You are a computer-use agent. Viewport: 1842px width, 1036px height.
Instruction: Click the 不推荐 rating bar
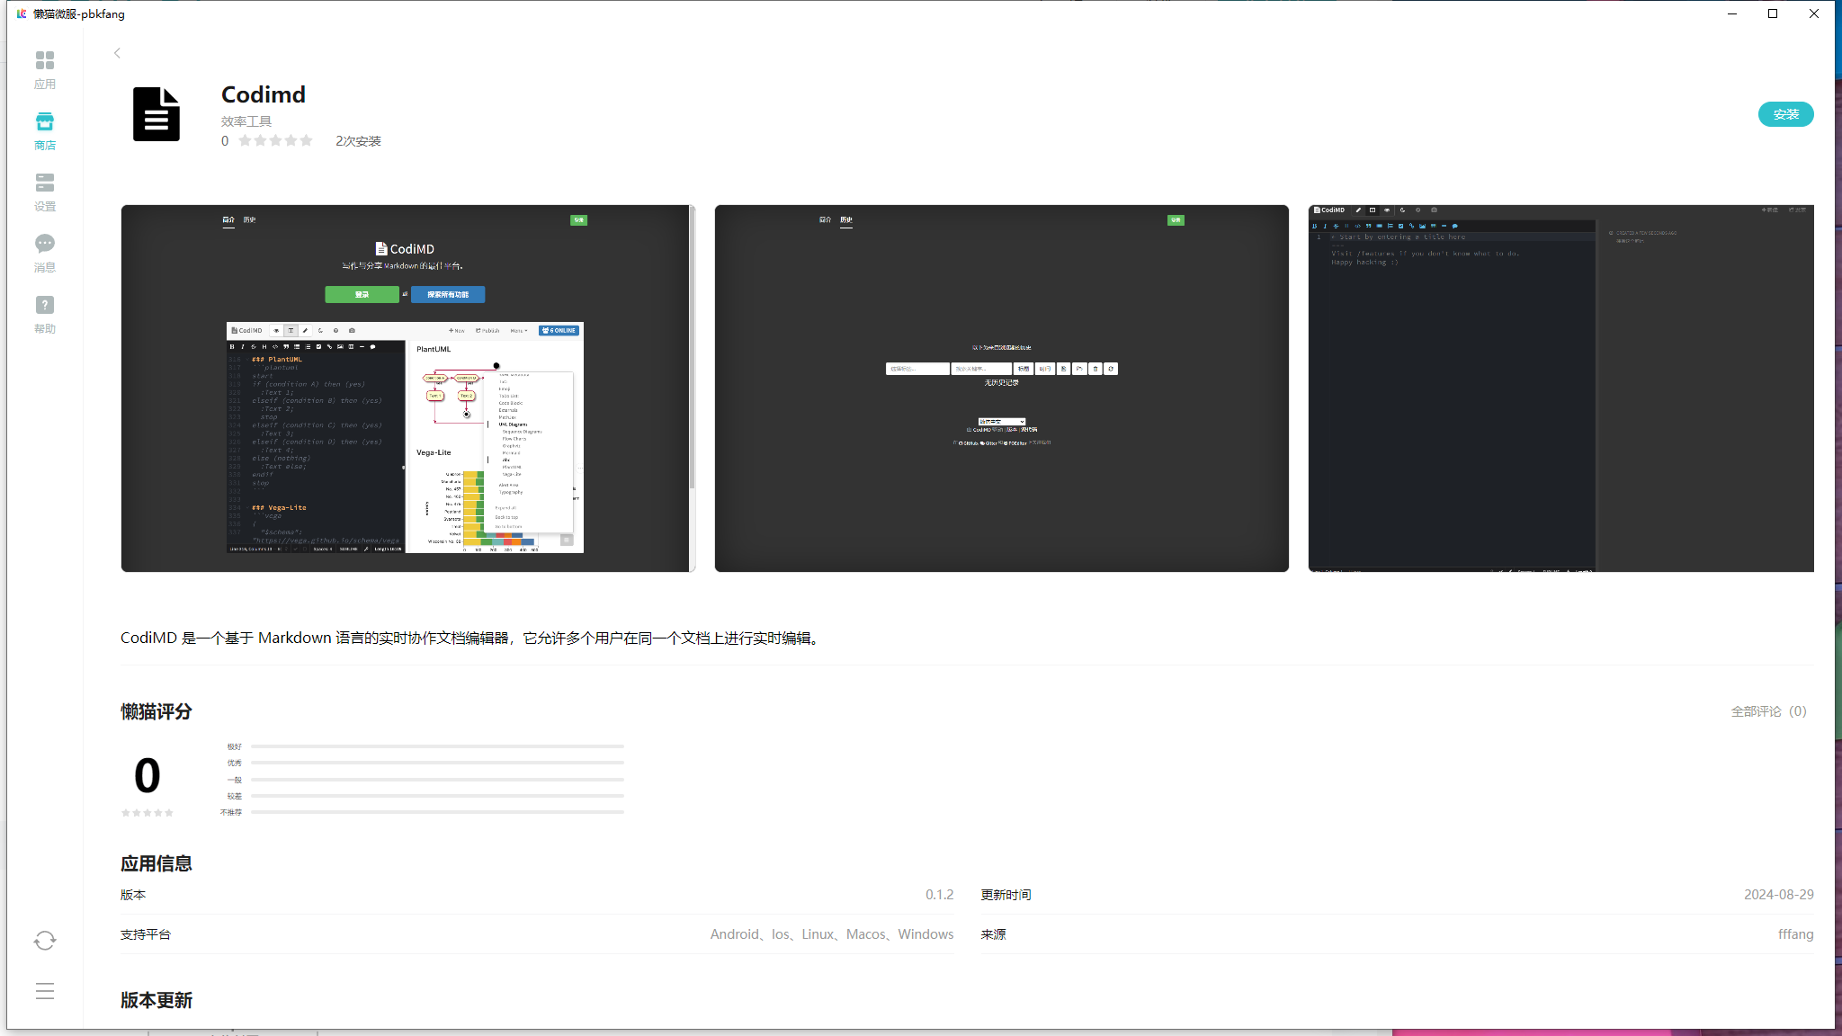(437, 812)
